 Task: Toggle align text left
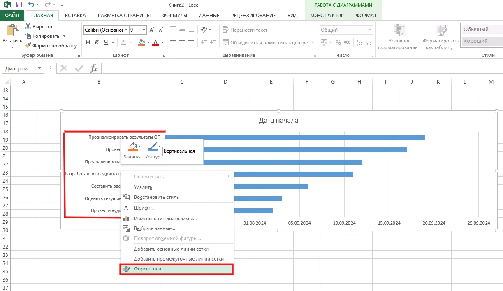pyautogui.click(x=173, y=42)
